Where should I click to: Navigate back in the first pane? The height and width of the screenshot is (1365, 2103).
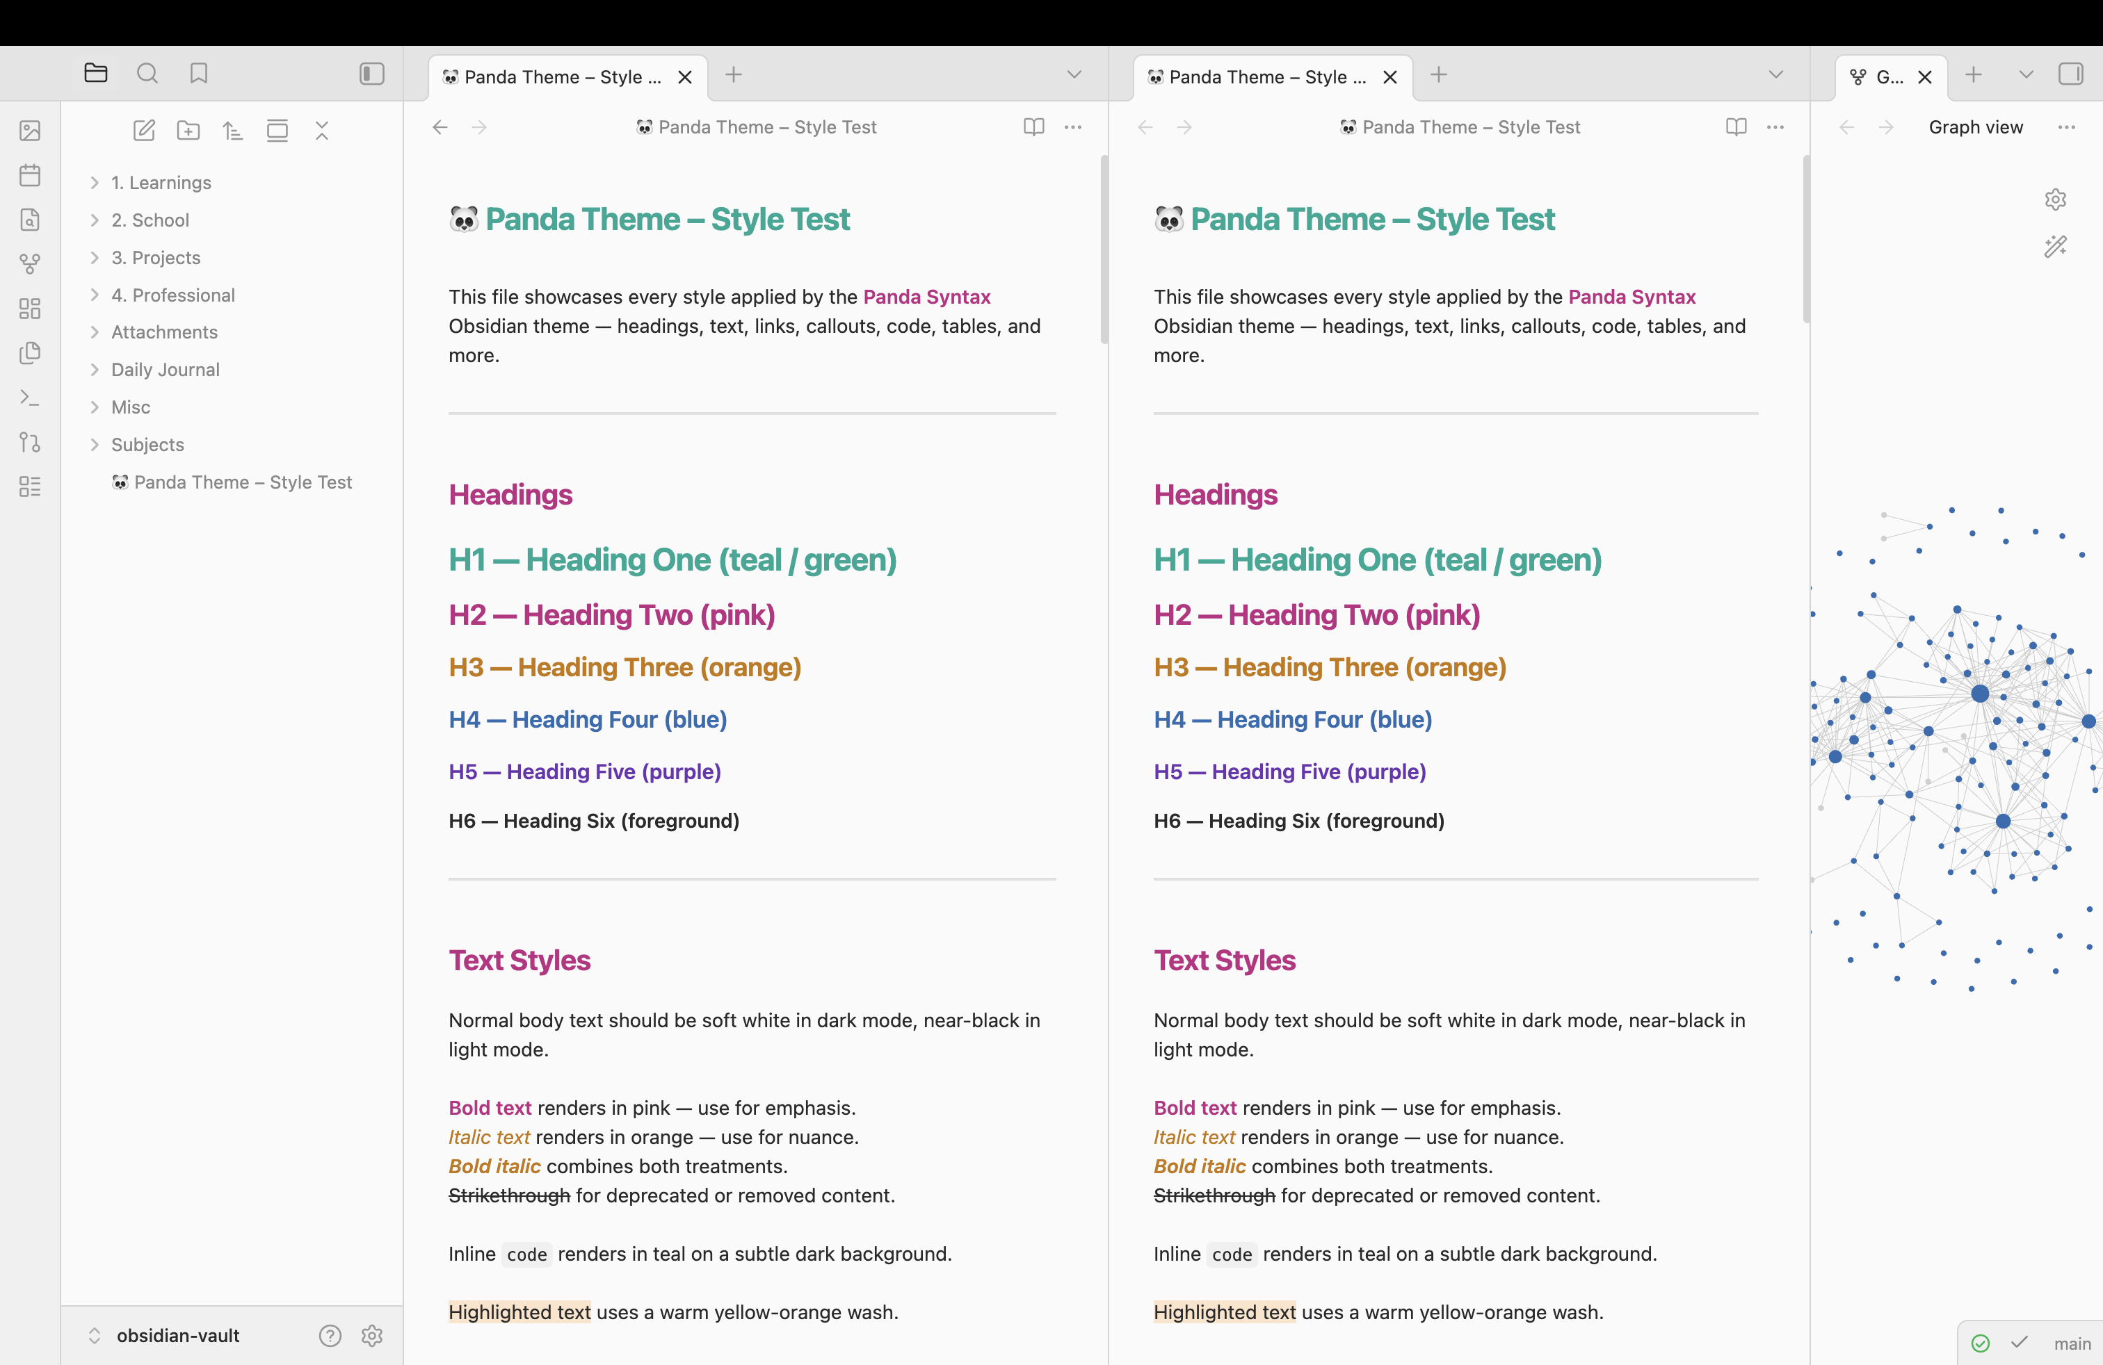(x=440, y=127)
